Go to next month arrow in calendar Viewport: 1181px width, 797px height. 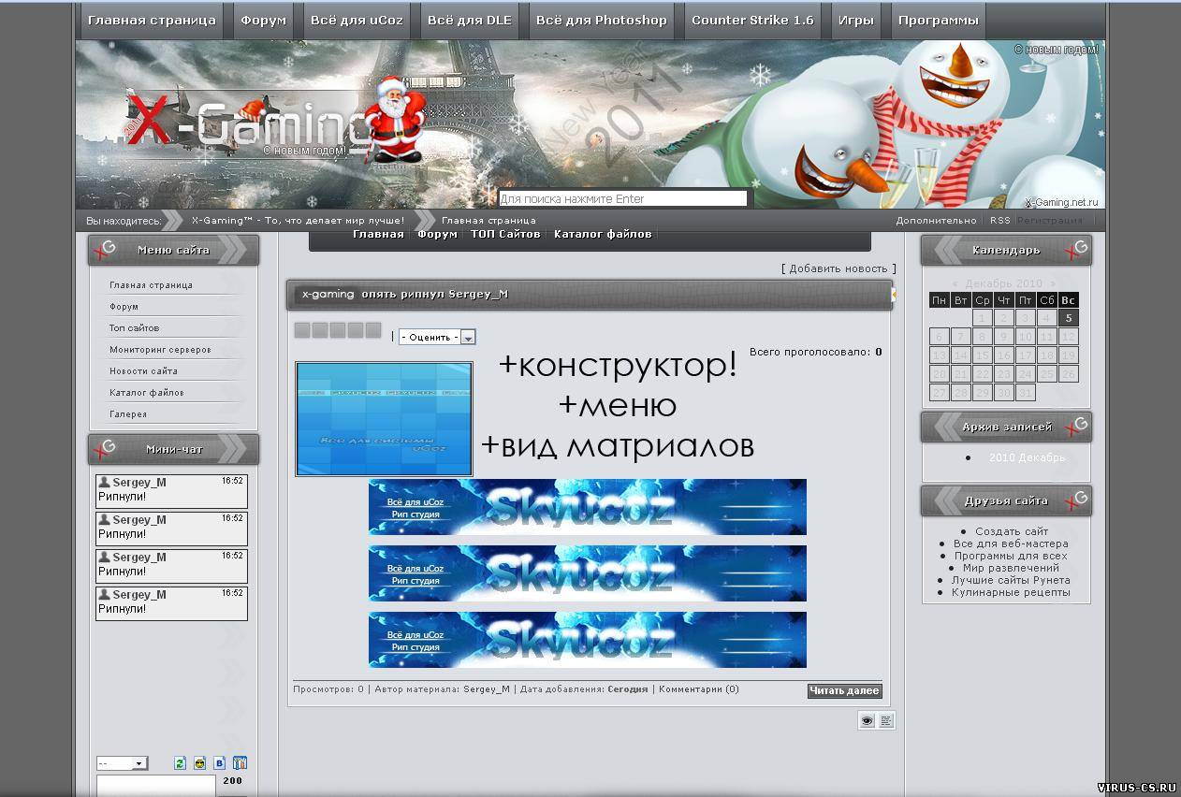click(1052, 283)
